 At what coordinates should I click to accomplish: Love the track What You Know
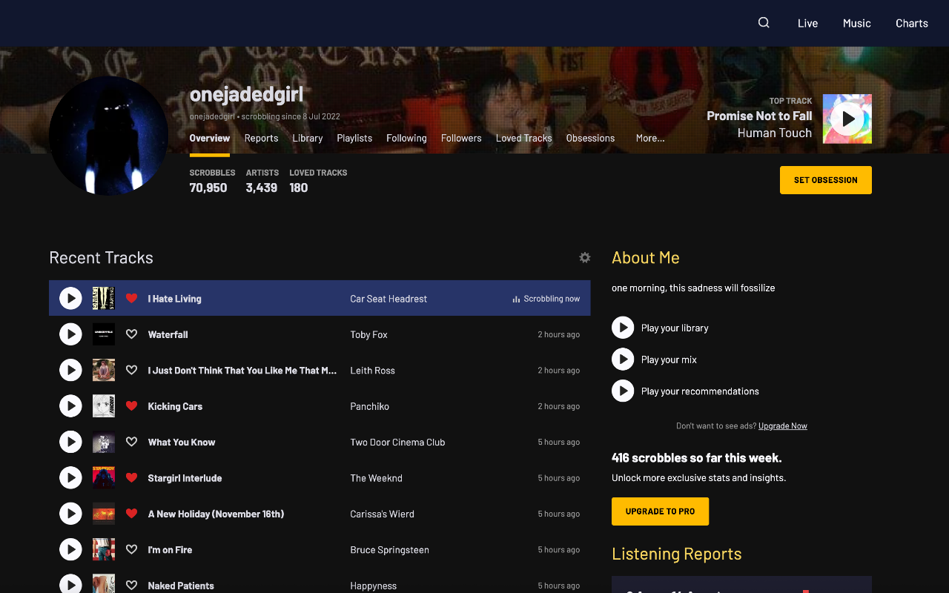(x=131, y=442)
